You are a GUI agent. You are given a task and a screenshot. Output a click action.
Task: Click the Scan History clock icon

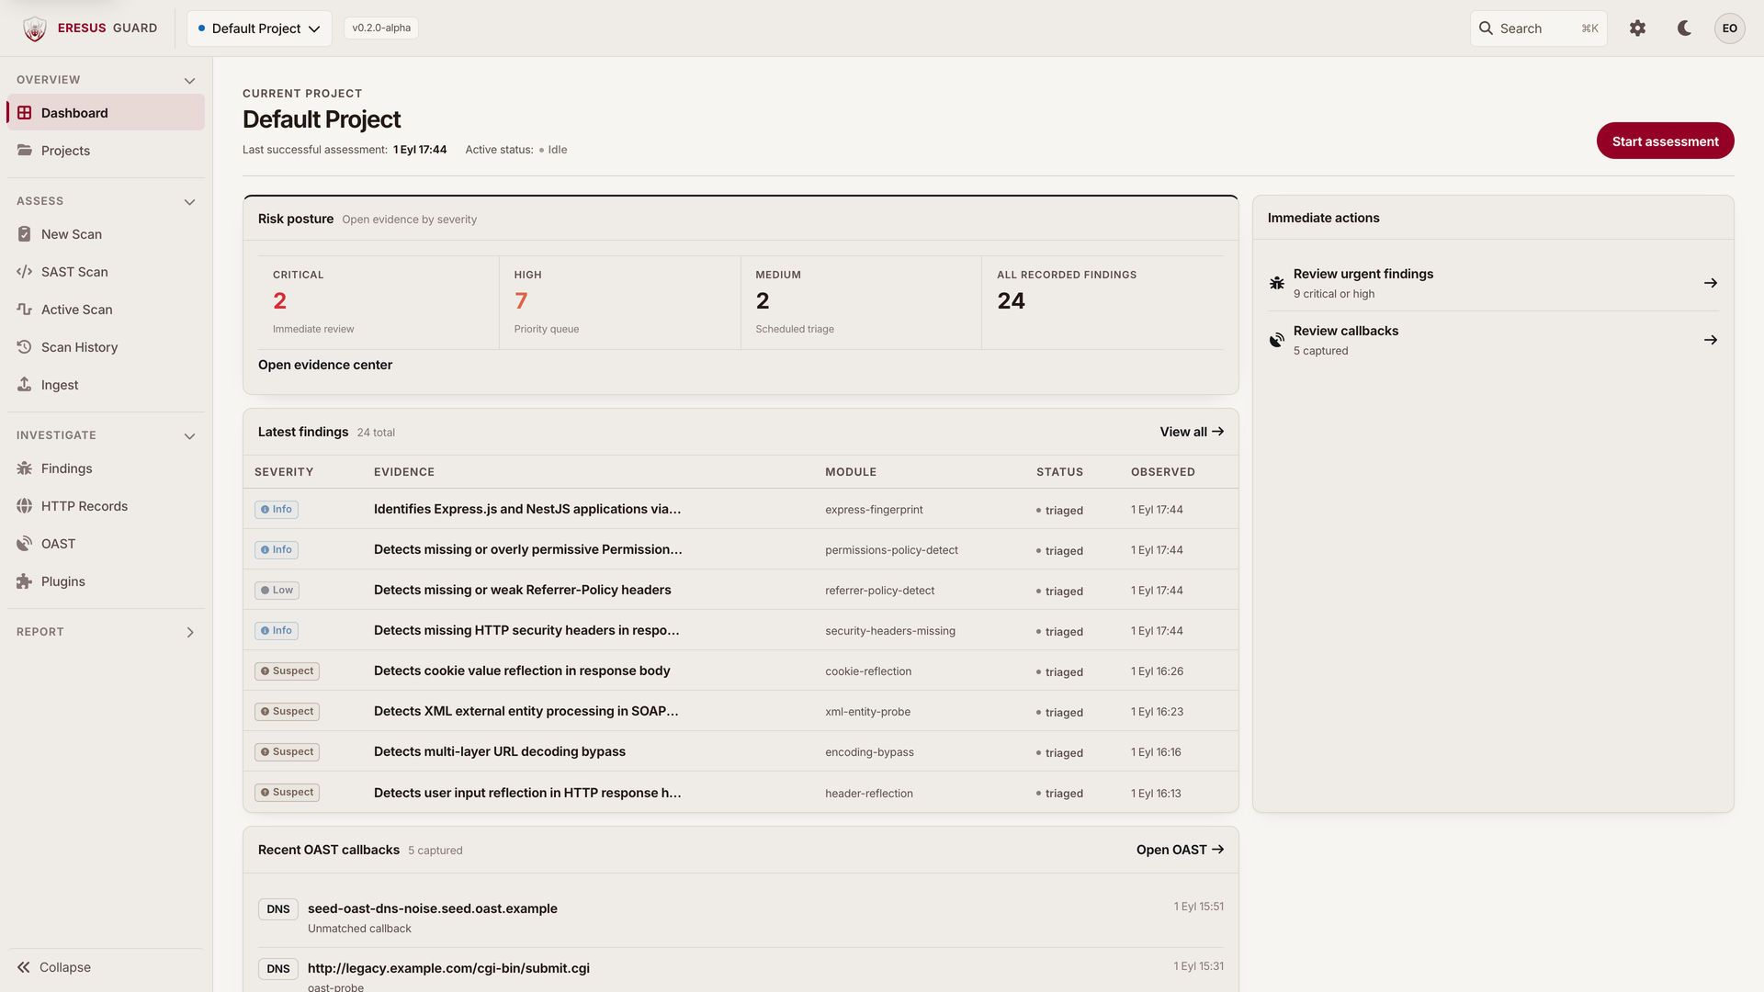[x=25, y=347]
